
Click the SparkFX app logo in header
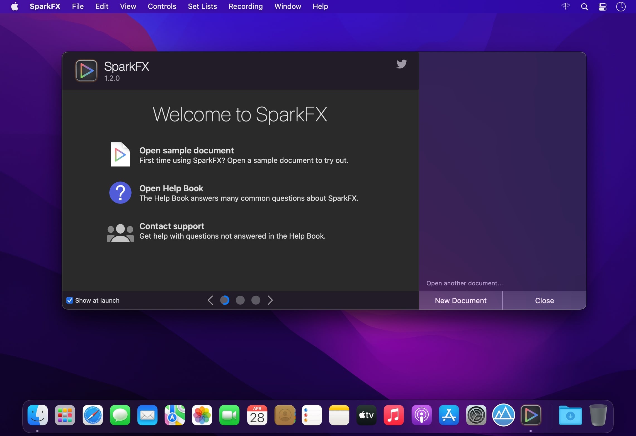(x=86, y=71)
